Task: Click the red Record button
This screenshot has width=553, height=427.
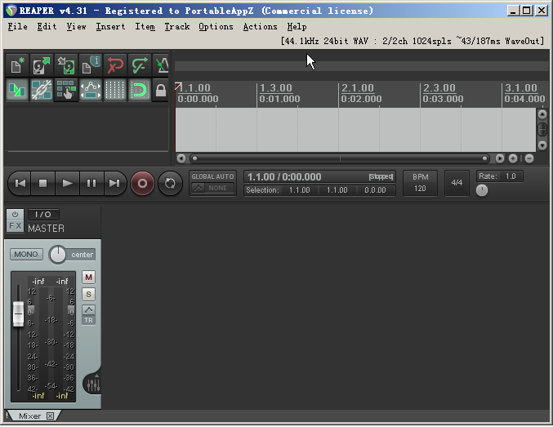Action: click(142, 184)
